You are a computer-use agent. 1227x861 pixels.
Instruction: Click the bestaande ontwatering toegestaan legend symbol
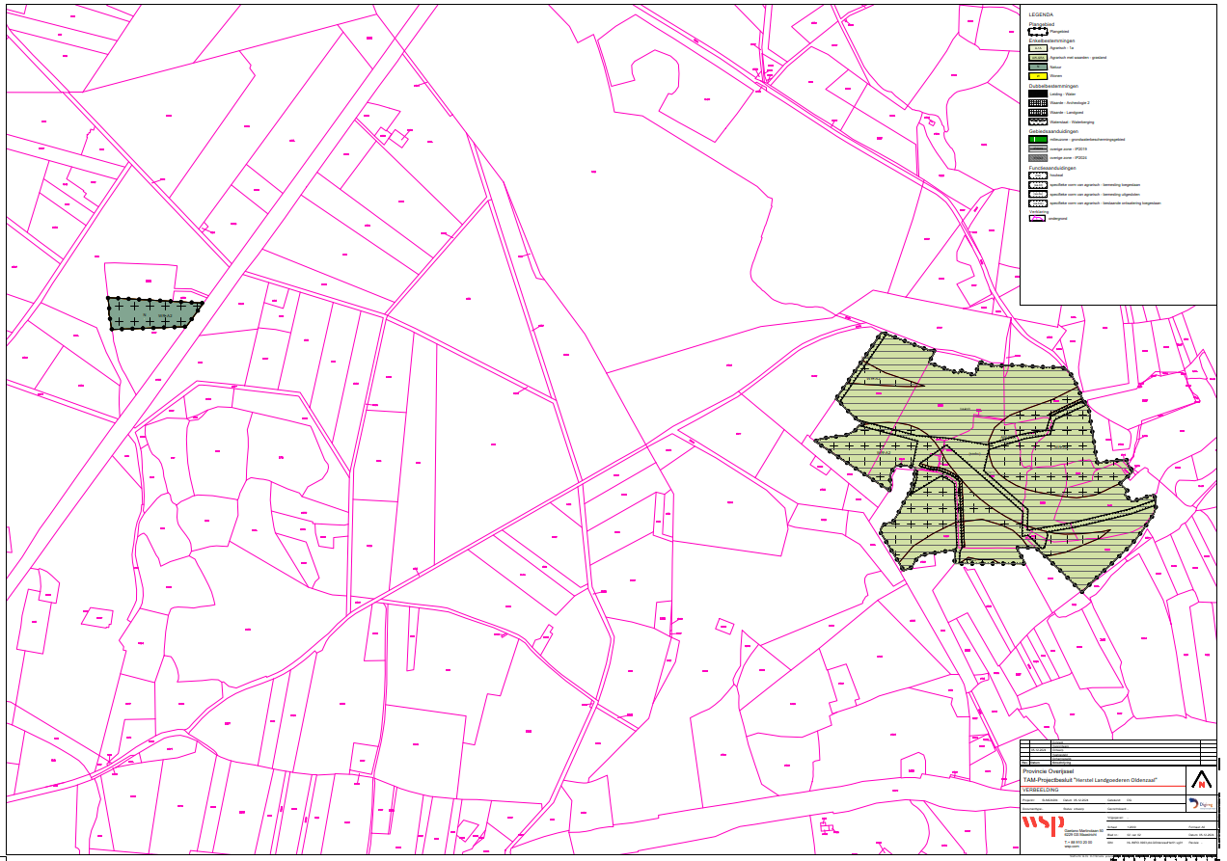1038,203
